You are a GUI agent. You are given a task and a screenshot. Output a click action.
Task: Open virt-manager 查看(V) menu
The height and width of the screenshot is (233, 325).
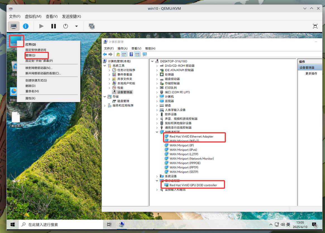pyautogui.click(x=52, y=16)
